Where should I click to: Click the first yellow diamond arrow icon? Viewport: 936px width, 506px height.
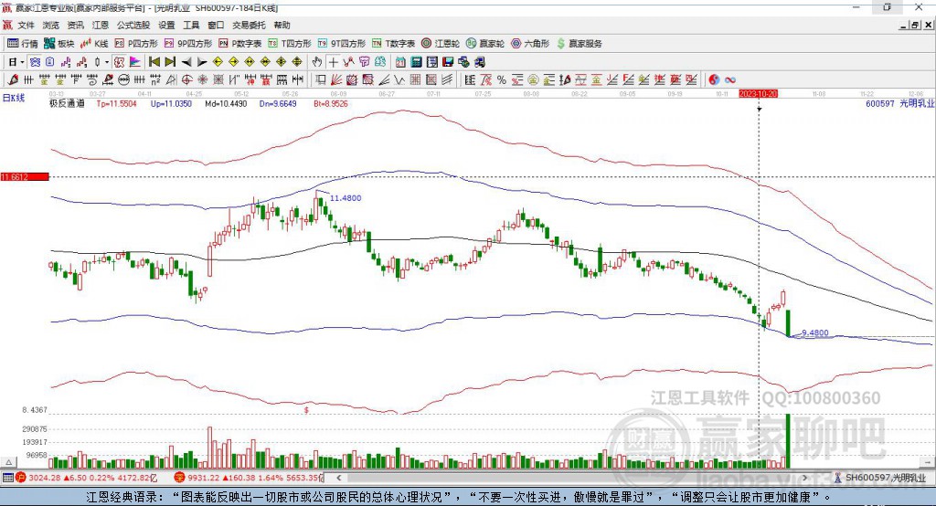pyautogui.click(x=218, y=62)
